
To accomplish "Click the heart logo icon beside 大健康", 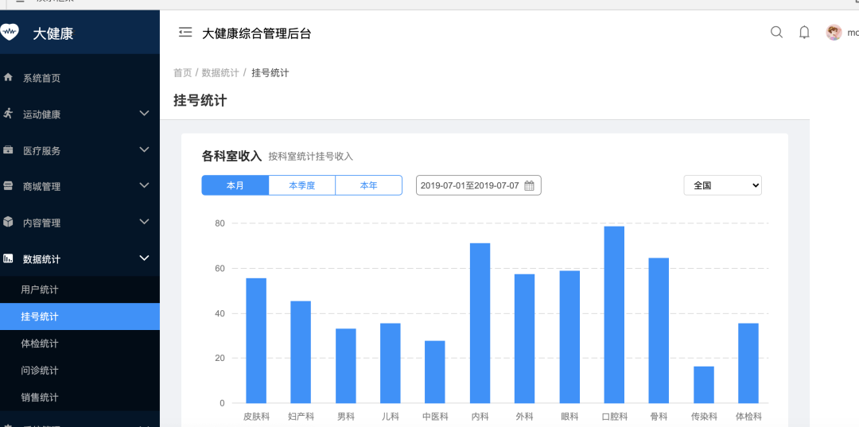I will [9, 33].
